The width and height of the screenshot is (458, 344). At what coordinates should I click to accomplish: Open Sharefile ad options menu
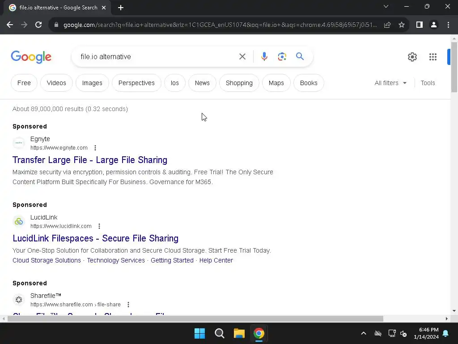(128, 305)
